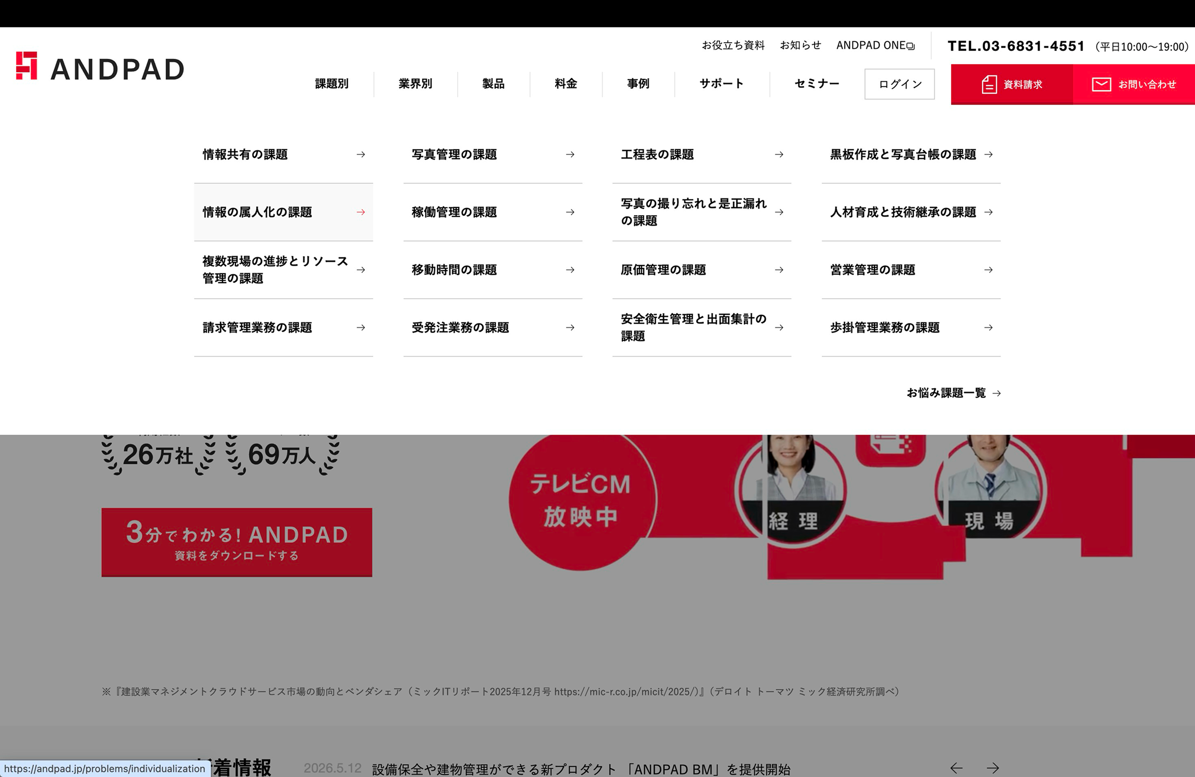Viewport: 1195px width, 777px height.
Task: Click the arrow next to お悩み課題一覧
Action: click(x=997, y=393)
